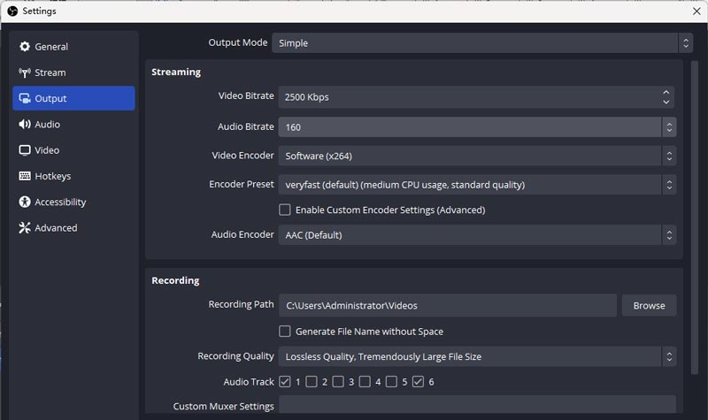Enable audio track 3 checkbox
Screen dimensions: 708x420
click(x=338, y=382)
